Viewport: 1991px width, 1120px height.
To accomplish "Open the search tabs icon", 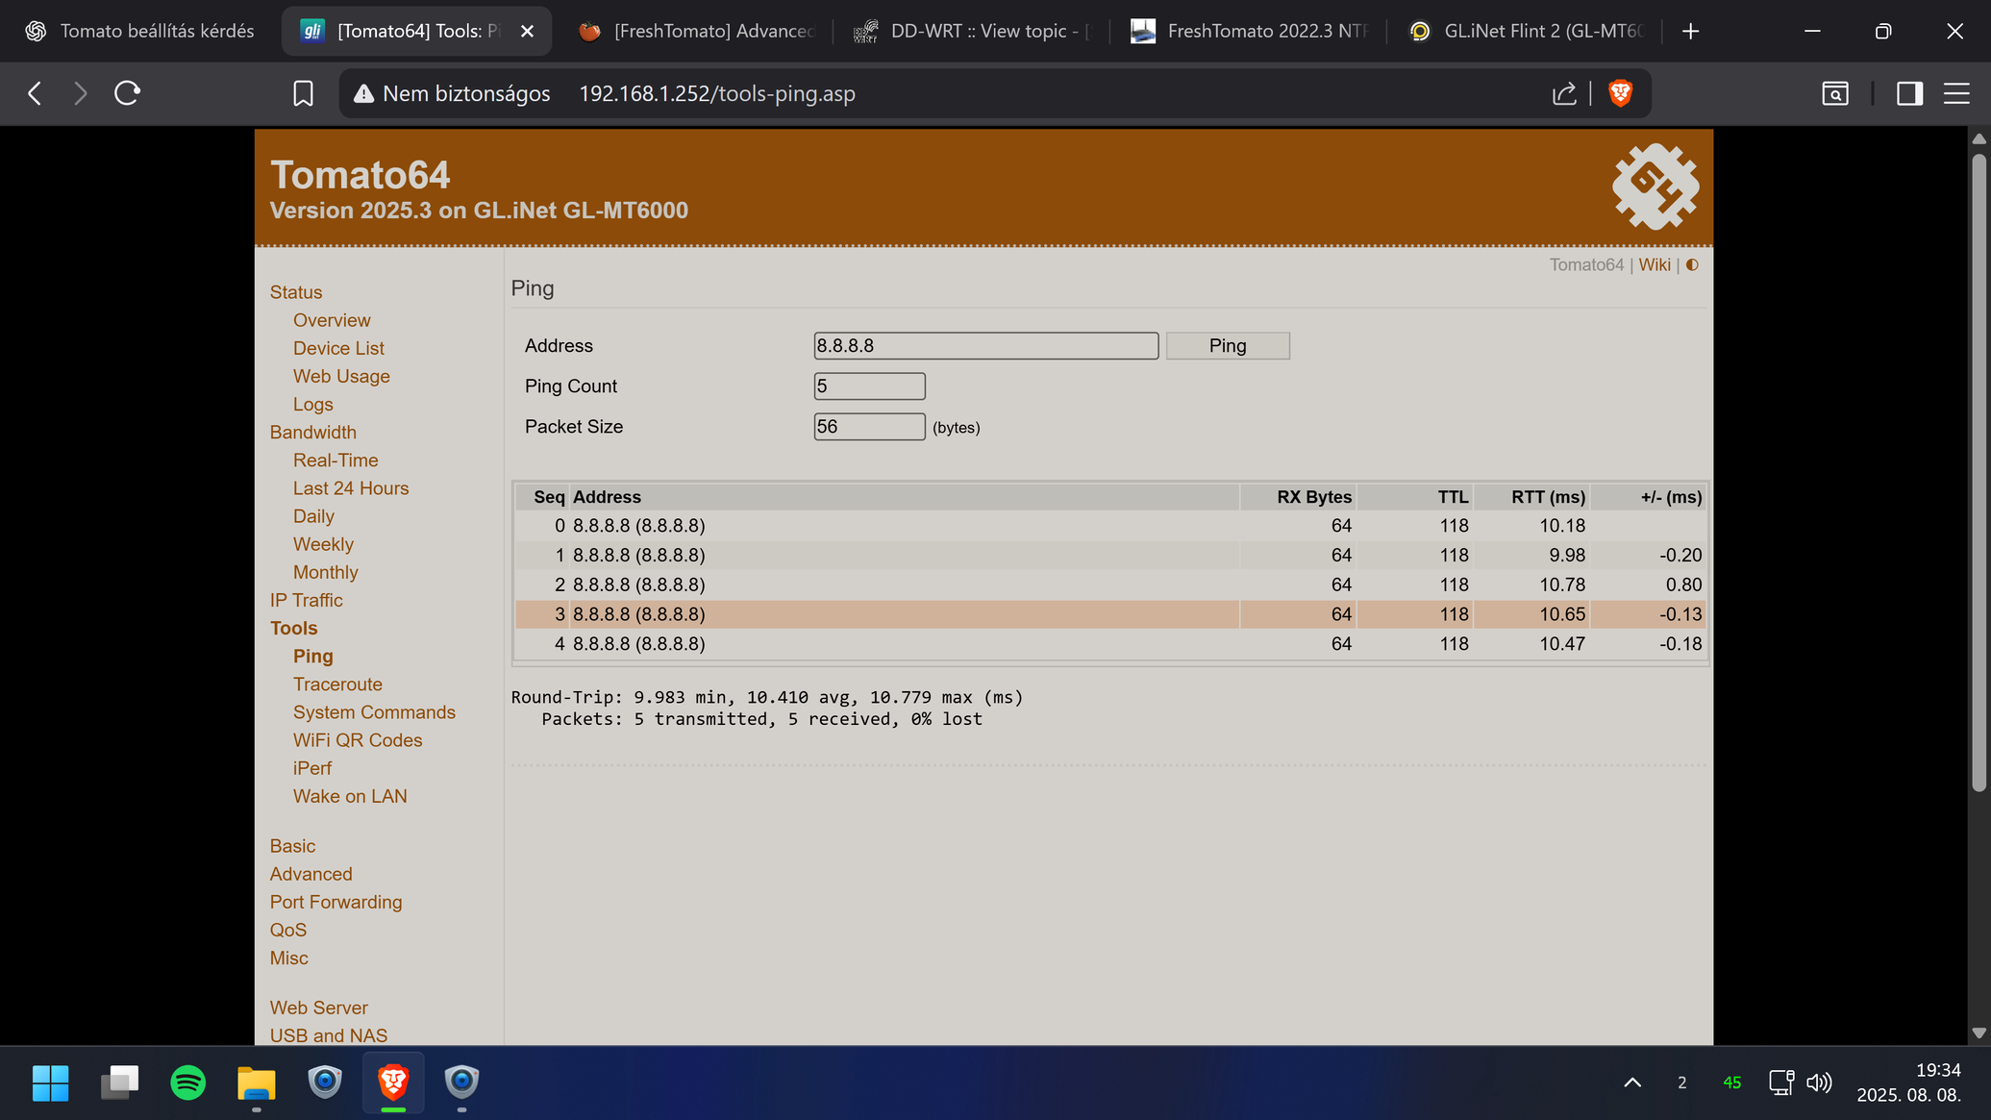I will (1835, 93).
